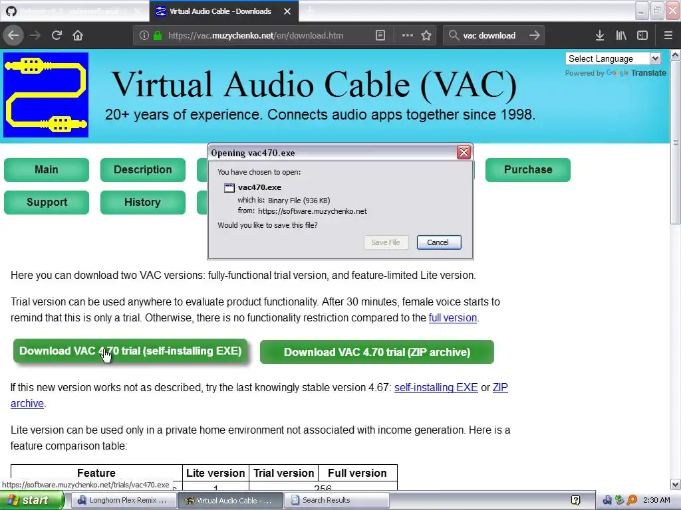This screenshot has width=681, height=510.
Task: Click the green padlock security icon
Action: 158,36
